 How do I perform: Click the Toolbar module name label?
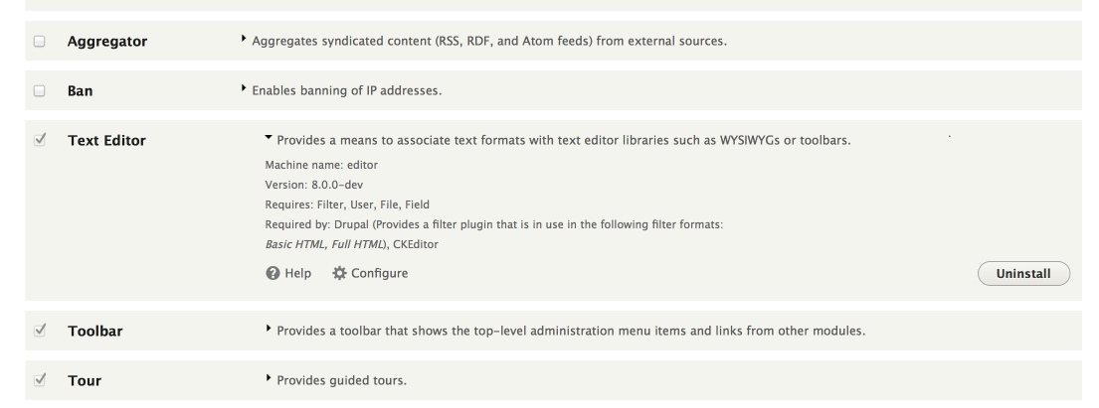pyautogui.click(x=95, y=331)
